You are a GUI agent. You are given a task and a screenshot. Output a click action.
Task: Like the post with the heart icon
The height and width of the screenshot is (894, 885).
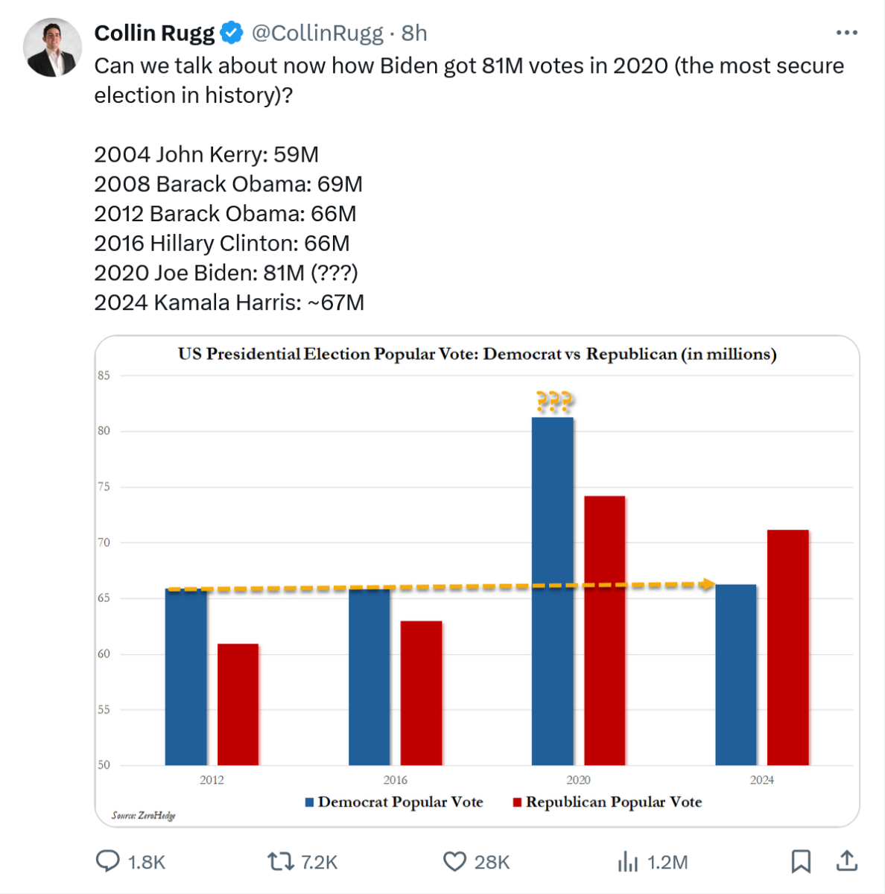[454, 862]
